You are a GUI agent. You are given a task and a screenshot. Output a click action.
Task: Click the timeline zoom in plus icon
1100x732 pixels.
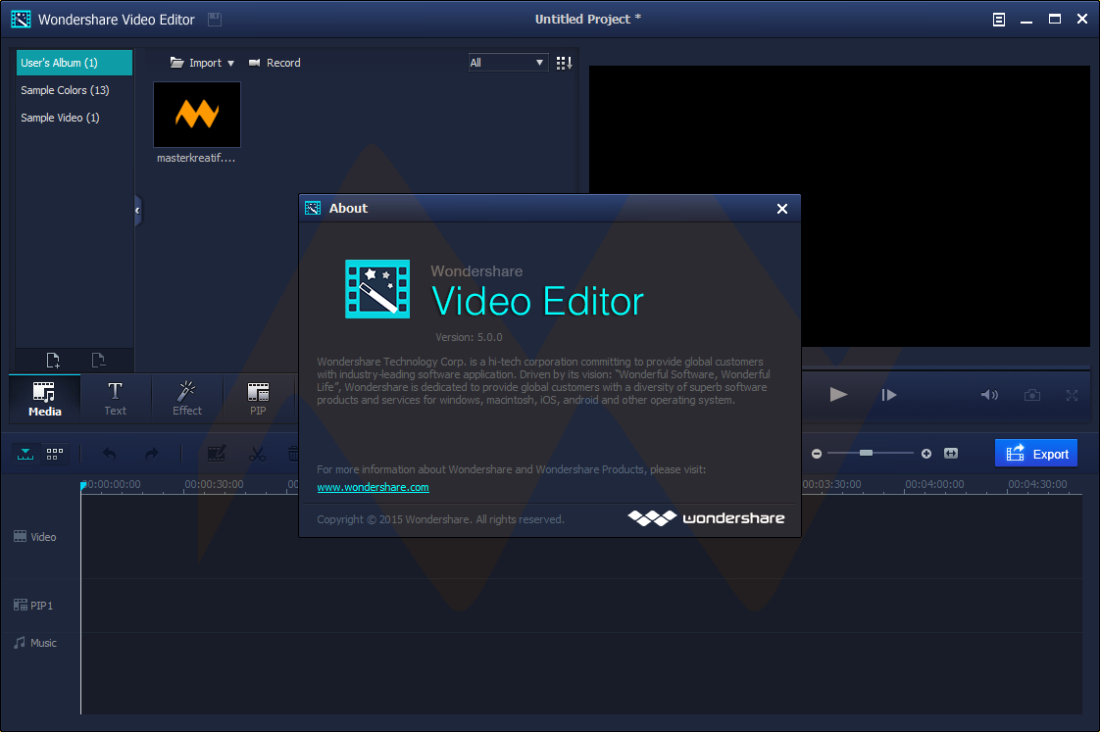(926, 454)
